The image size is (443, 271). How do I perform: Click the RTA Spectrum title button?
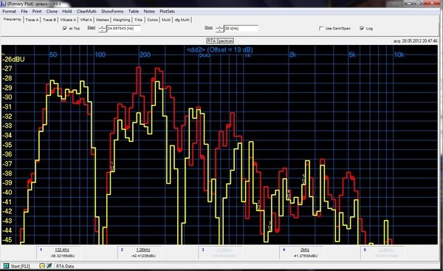(220, 41)
